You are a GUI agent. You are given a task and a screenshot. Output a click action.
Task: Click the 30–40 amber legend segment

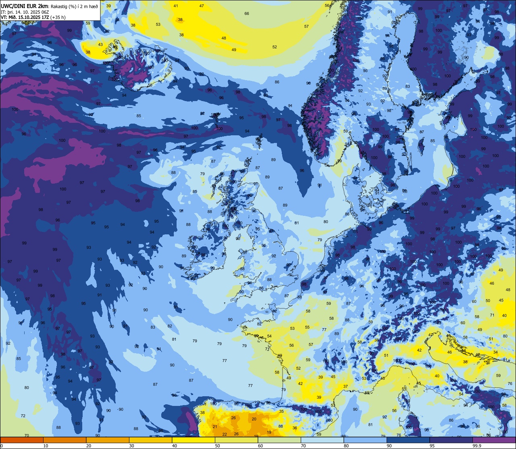[x=150, y=440]
